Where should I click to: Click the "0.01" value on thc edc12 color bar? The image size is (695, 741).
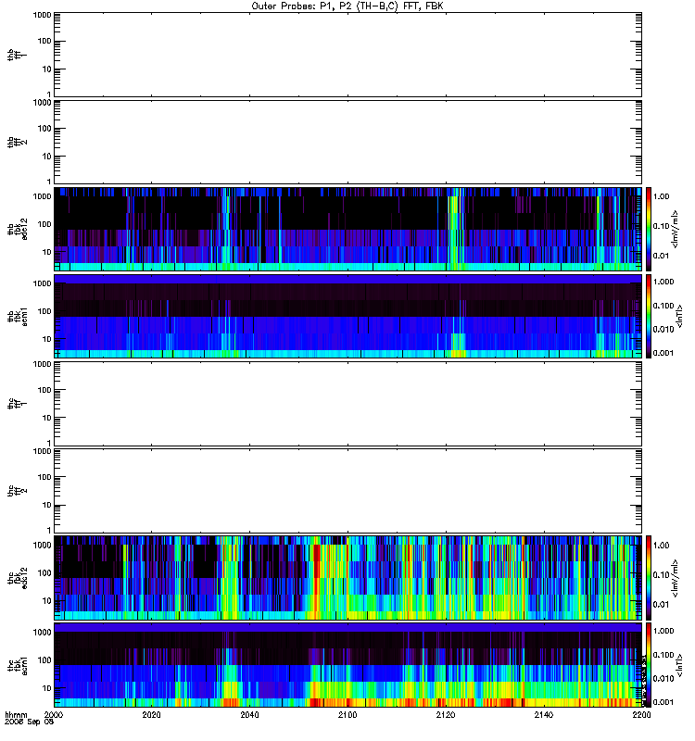coord(661,605)
